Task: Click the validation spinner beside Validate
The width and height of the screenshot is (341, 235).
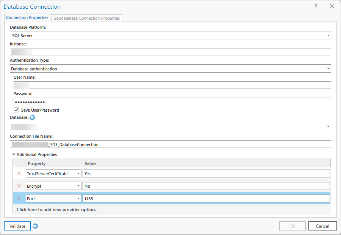Action: click(x=35, y=226)
